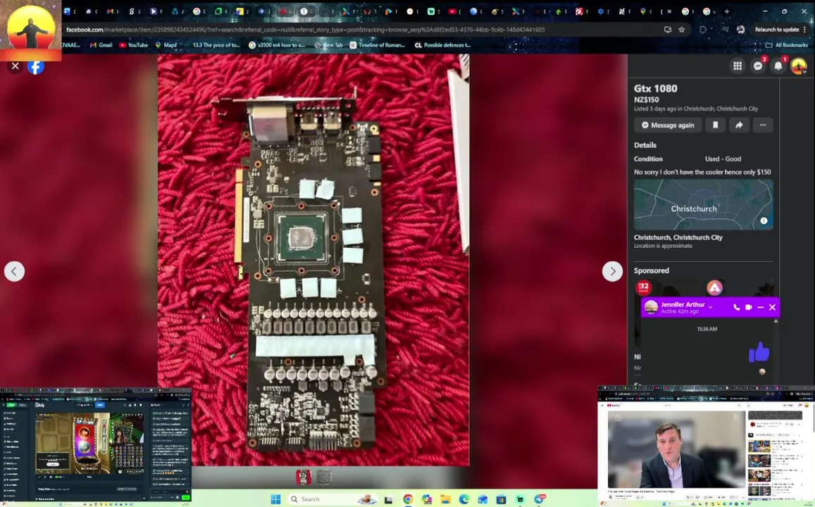Click the thumbs up message
Viewport: 815px width, 507px height.
coord(759,353)
